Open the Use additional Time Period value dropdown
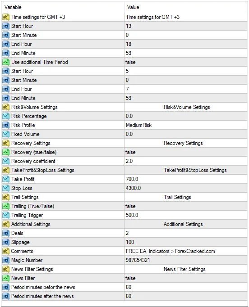The width and height of the screenshot is (249, 307). coord(185,62)
